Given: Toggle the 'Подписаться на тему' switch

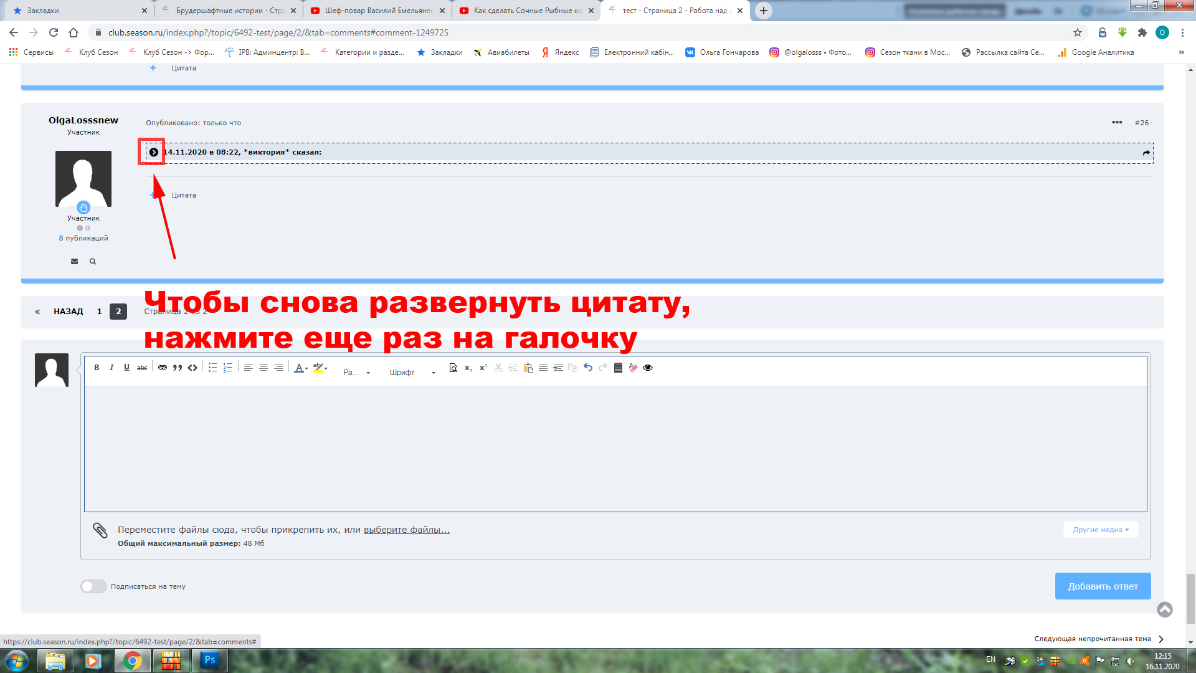Looking at the screenshot, I should tap(93, 586).
